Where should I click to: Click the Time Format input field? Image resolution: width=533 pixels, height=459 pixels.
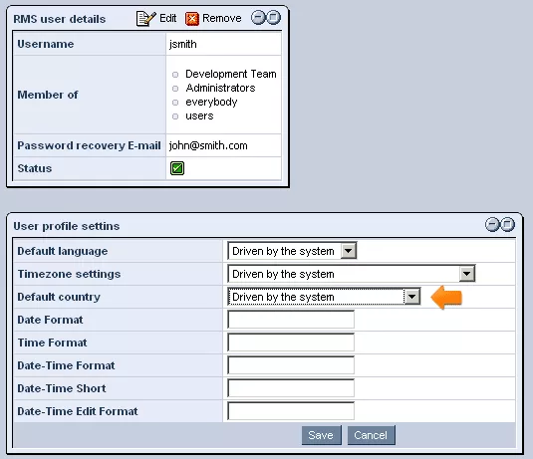tap(291, 343)
